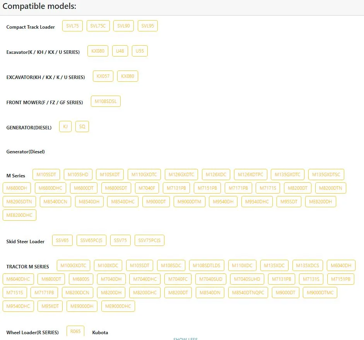The image size is (364, 340).
Task: Select the KJ diesel generator tag
Action: pyautogui.click(x=65, y=127)
